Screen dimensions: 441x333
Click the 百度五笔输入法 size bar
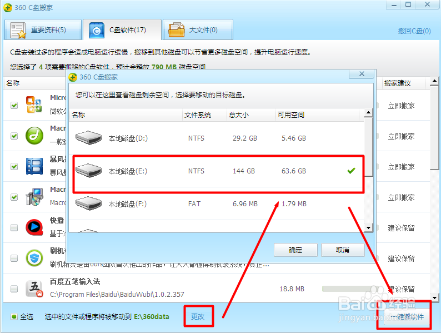[x=350, y=289]
